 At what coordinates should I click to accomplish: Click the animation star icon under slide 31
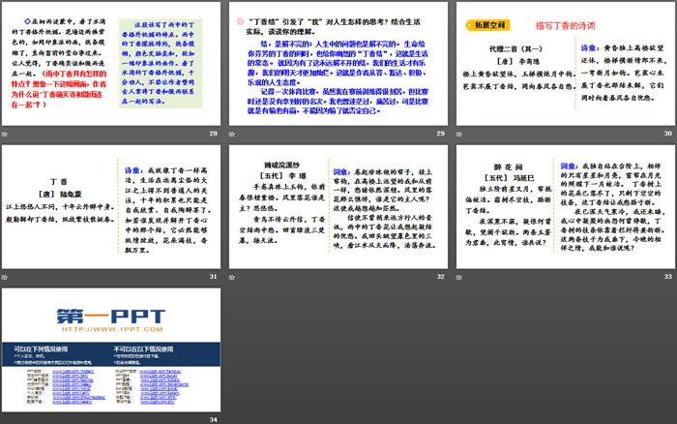point(5,278)
